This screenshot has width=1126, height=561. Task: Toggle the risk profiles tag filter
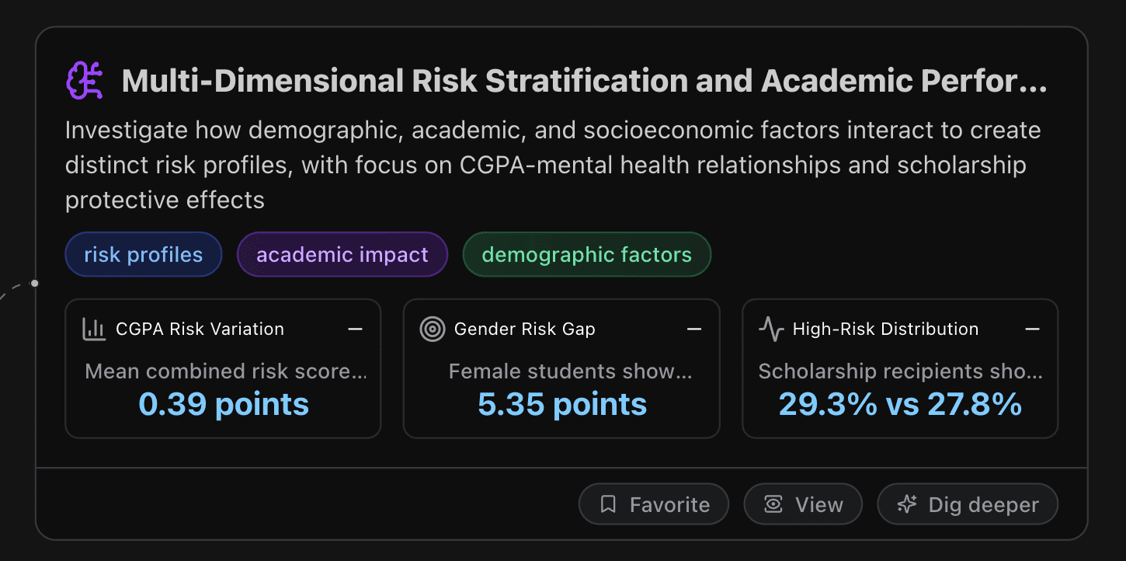point(143,254)
